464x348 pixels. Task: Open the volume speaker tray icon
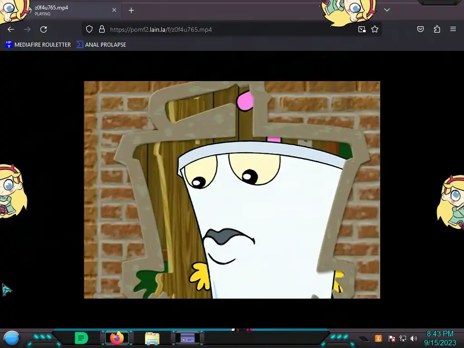click(414, 338)
